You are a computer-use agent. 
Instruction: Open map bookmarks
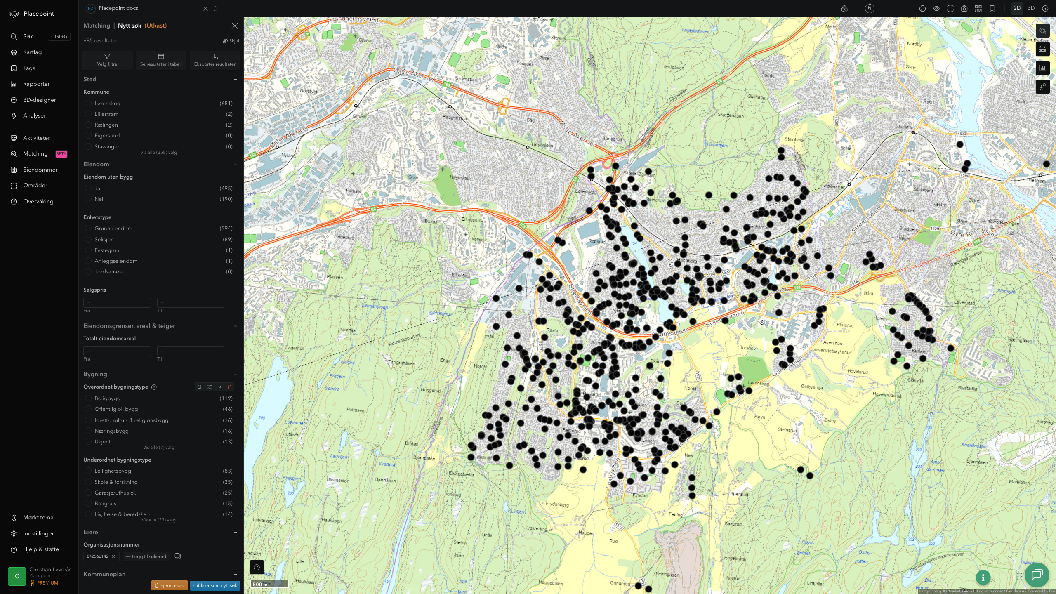pos(992,9)
